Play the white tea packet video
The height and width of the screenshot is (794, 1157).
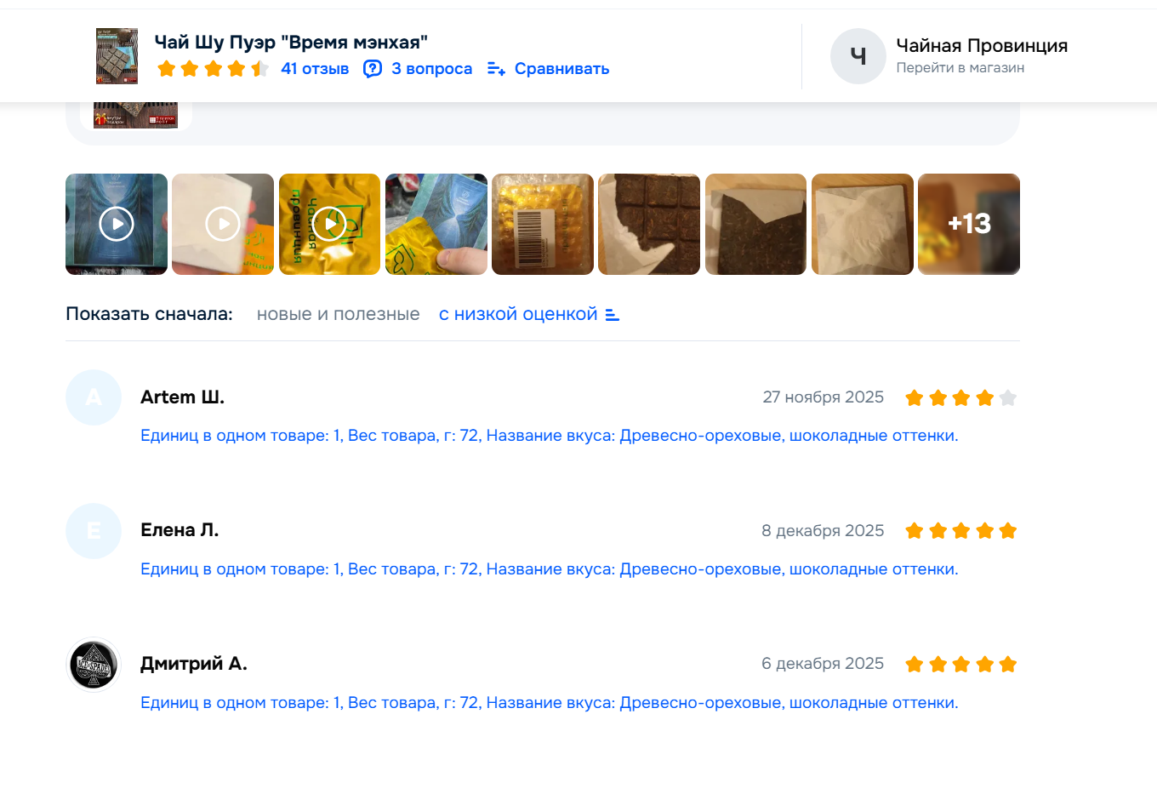pyautogui.click(x=223, y=224)
